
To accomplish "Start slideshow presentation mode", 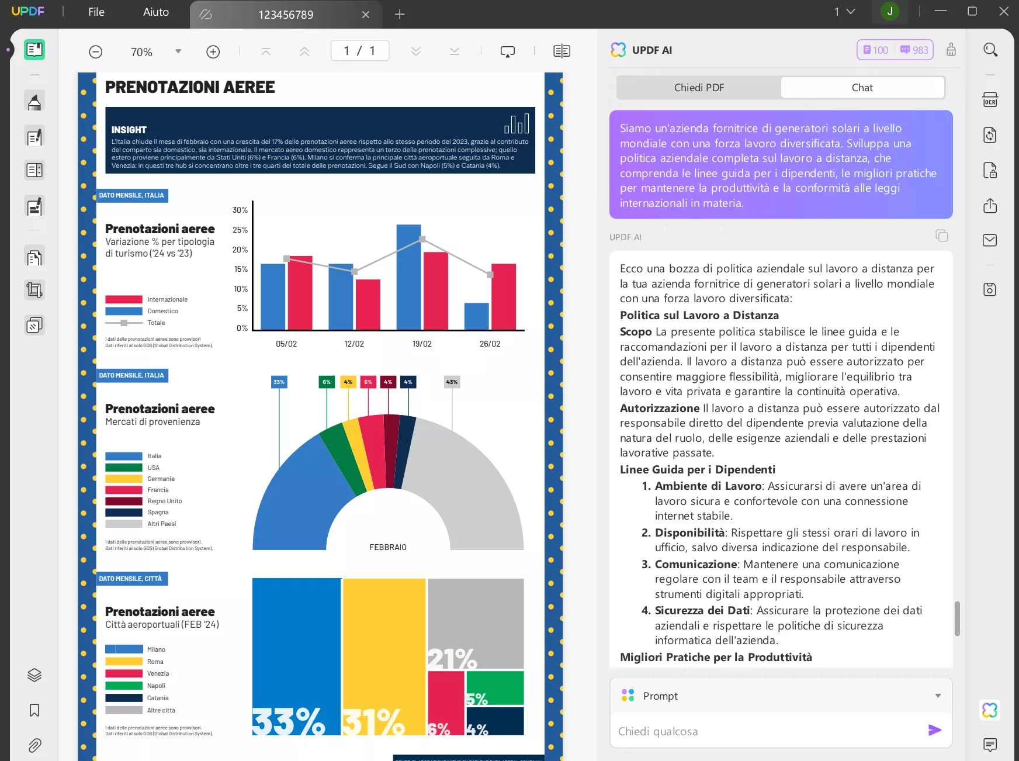I will 508,51.
